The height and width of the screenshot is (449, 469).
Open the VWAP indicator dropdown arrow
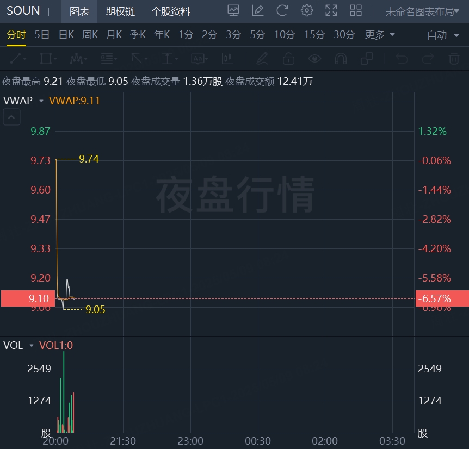[41, 101]
